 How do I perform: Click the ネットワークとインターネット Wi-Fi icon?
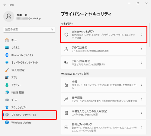(7, 62)
